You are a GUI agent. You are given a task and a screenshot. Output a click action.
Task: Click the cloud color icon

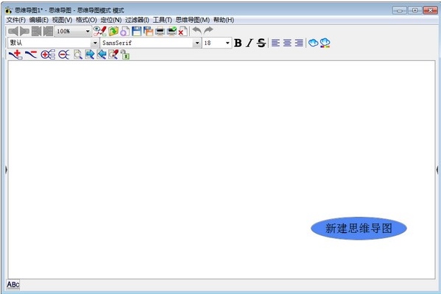325,43
